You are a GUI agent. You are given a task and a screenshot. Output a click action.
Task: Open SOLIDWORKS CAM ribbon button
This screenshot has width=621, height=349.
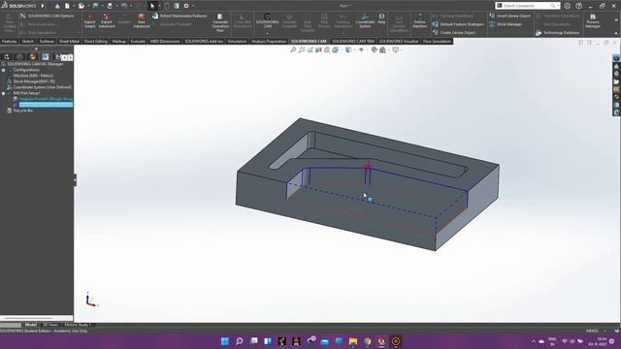(x=268, y=21)
